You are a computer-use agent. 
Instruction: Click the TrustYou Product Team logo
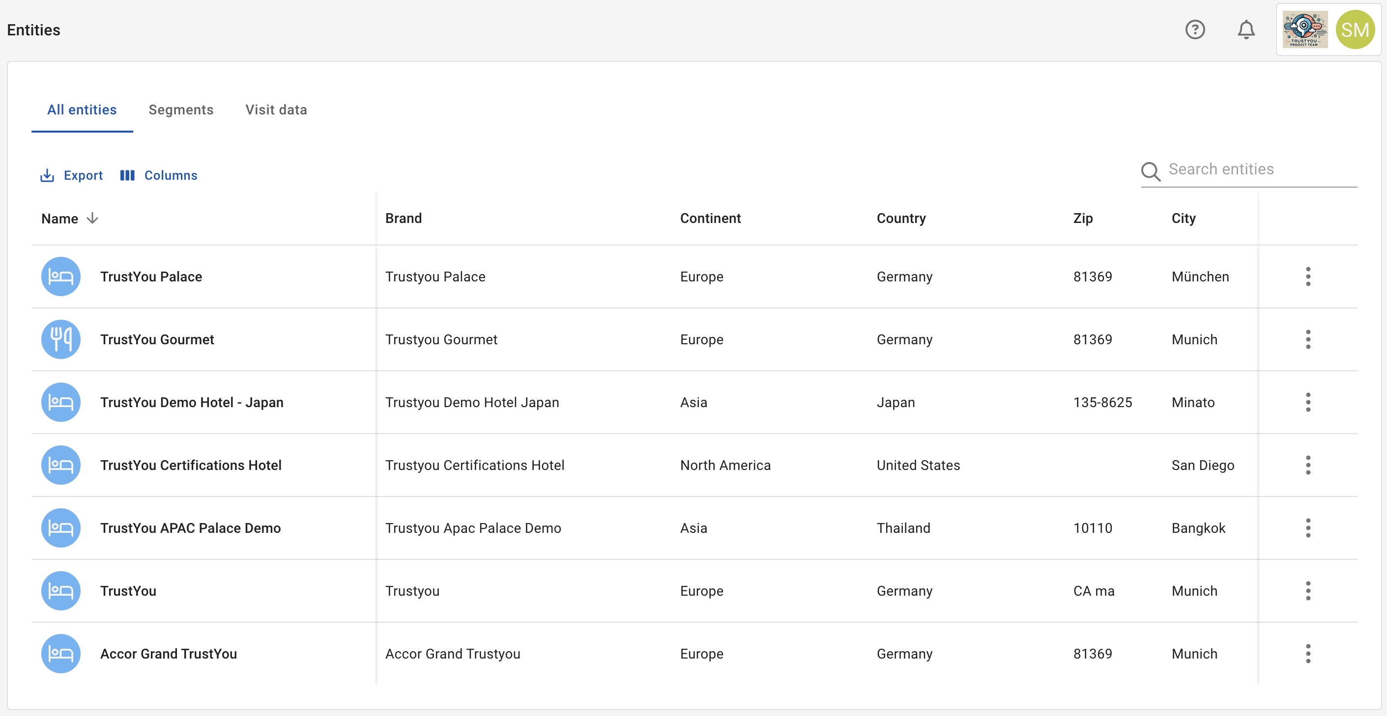click(x=1305, y=29)
